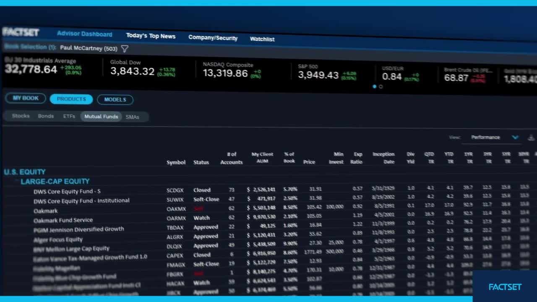537x302 pixels.
Task: Switch to the ETFs product type
Action: [x=69, y=116]
